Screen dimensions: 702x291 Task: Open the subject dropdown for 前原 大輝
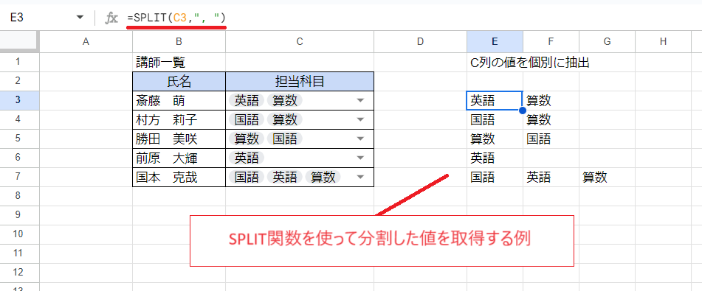click(360, 158)
